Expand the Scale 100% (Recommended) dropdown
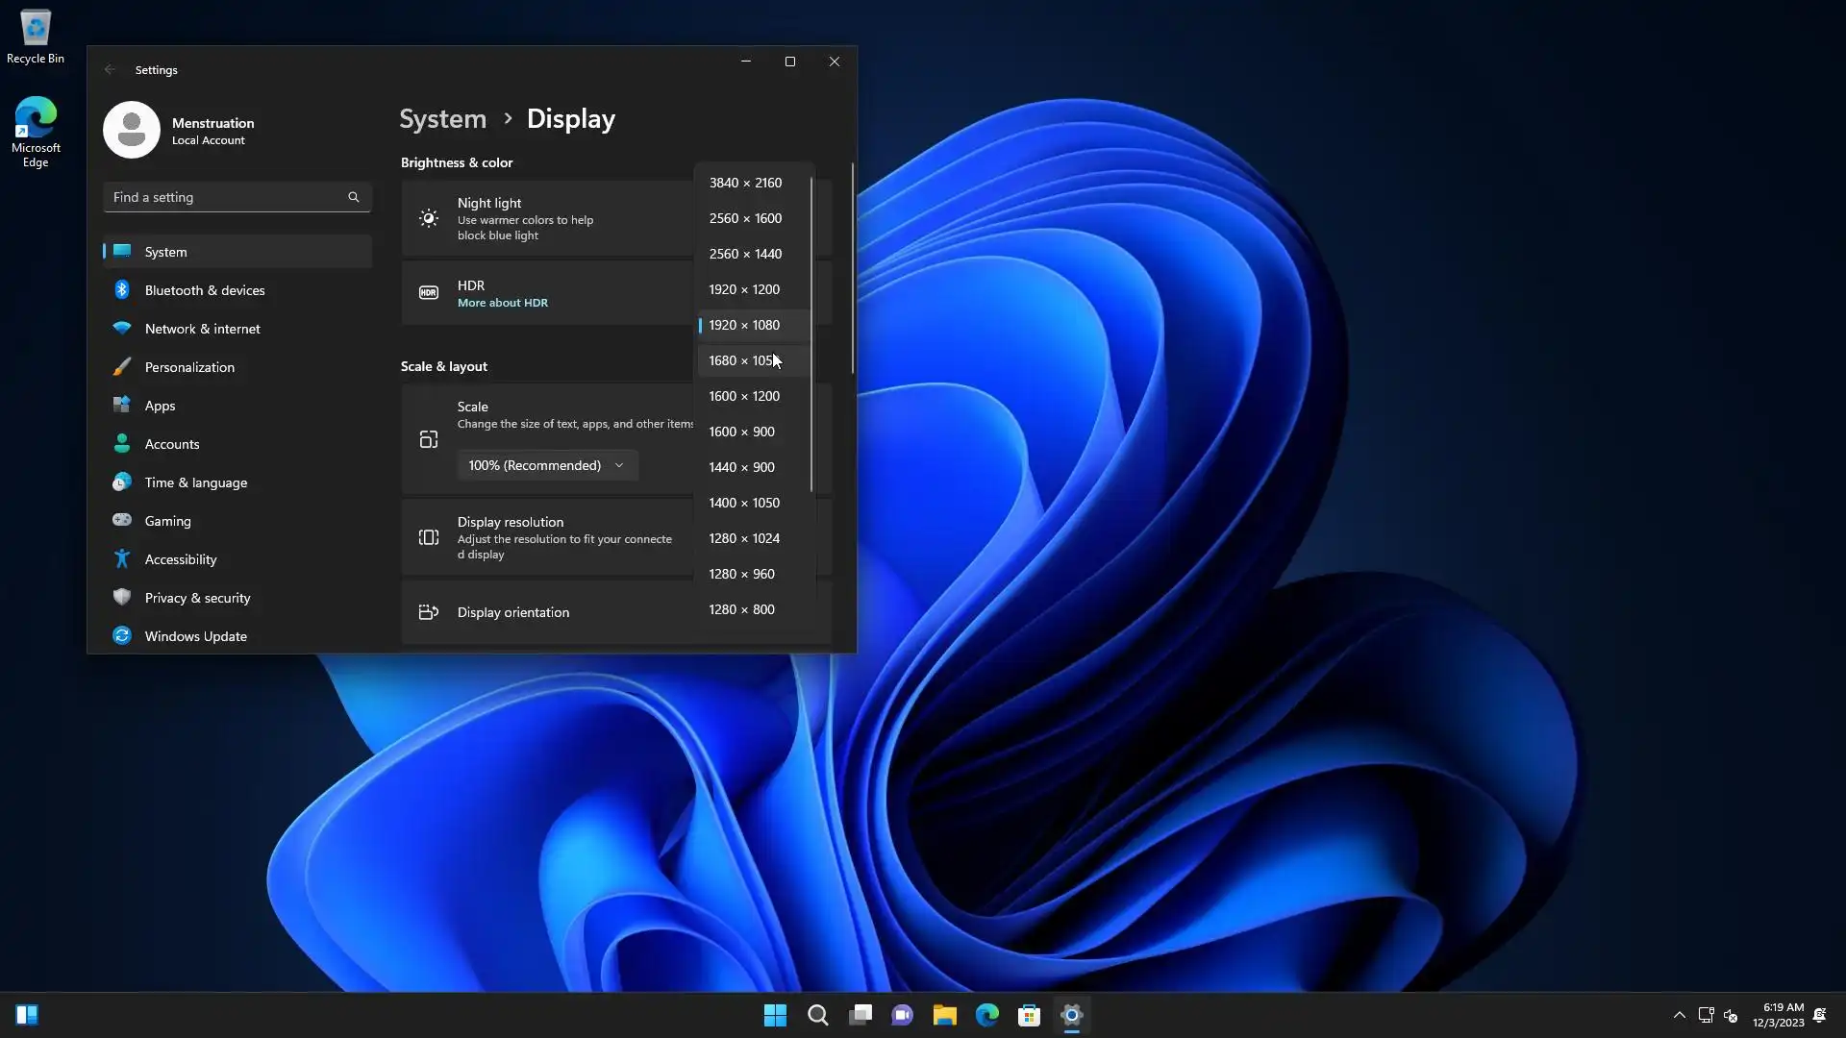The image size is (1846, 1038). (546, 465)
